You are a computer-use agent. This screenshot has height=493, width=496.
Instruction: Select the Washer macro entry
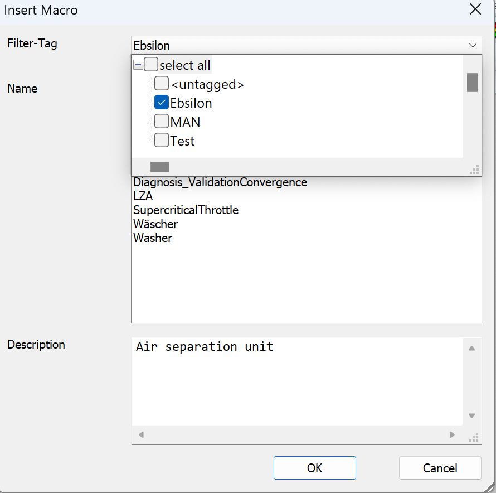coord(153,238)
